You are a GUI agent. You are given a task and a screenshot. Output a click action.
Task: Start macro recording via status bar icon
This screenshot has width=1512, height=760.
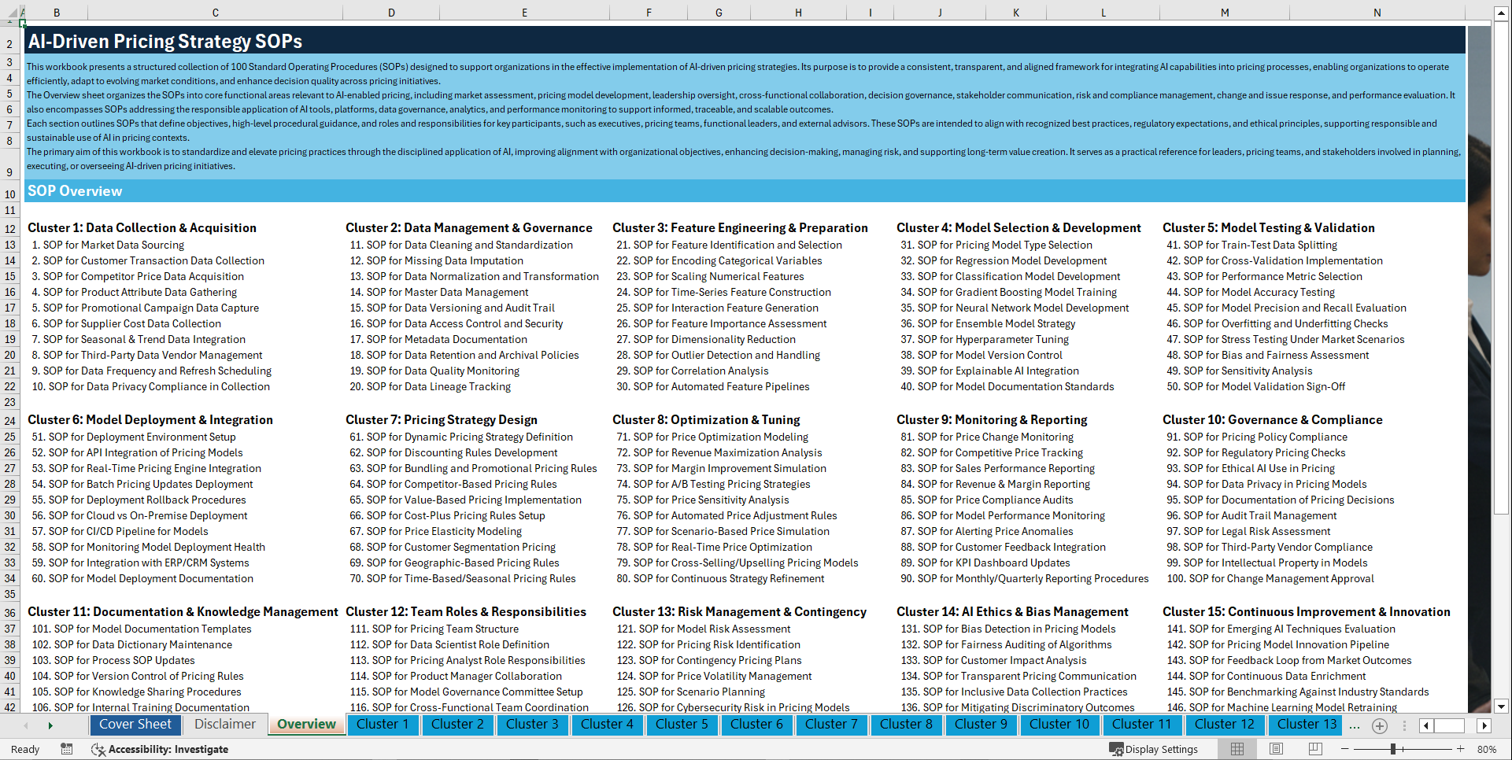67,749
